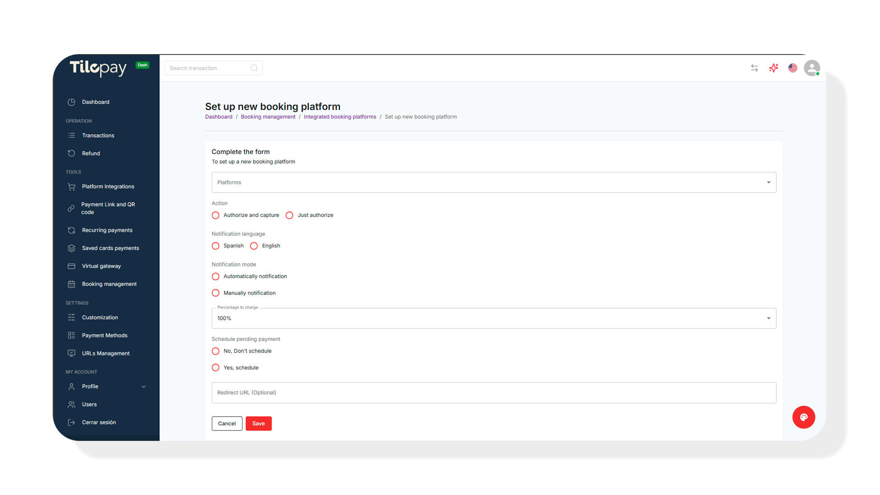Image resolution: width=880 pixels, height=495 pixels.
Task: Open the user avatar menu
Action: (812, 68)
